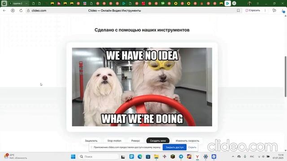Open the clock showing 13:14

(278, 157)
